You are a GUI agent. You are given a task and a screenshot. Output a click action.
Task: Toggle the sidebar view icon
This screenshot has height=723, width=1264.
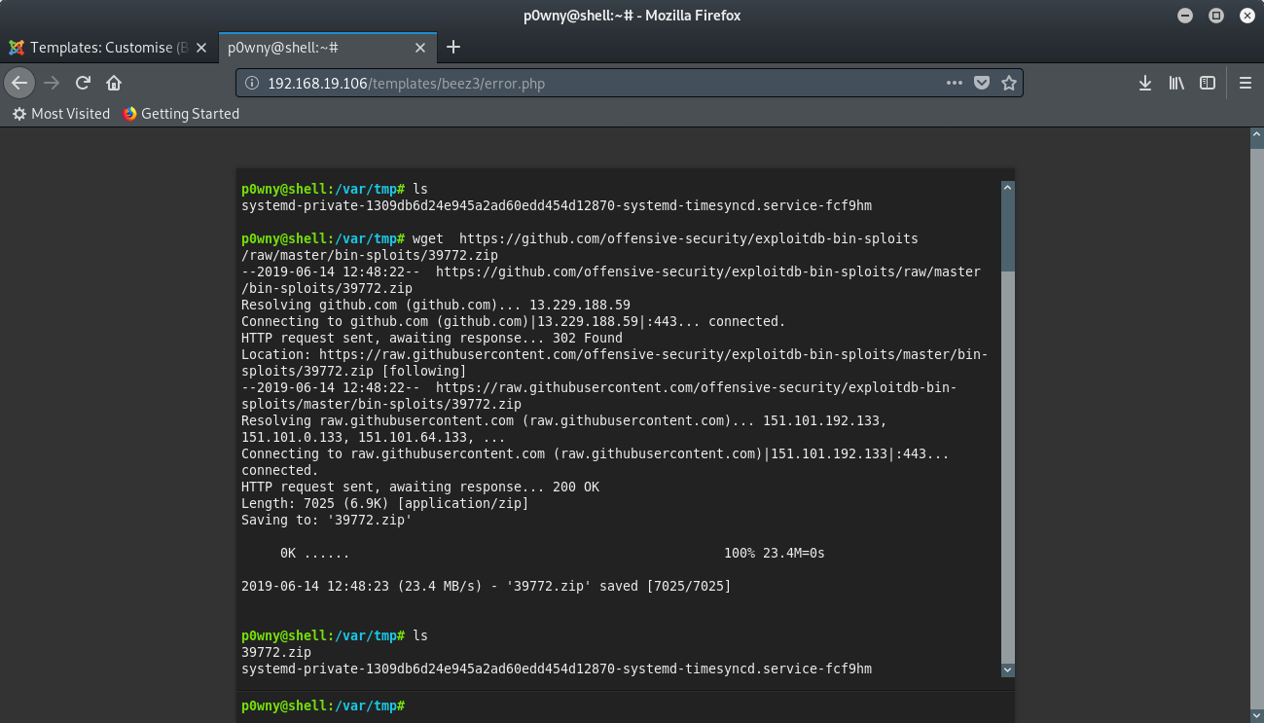[1208, 83]
